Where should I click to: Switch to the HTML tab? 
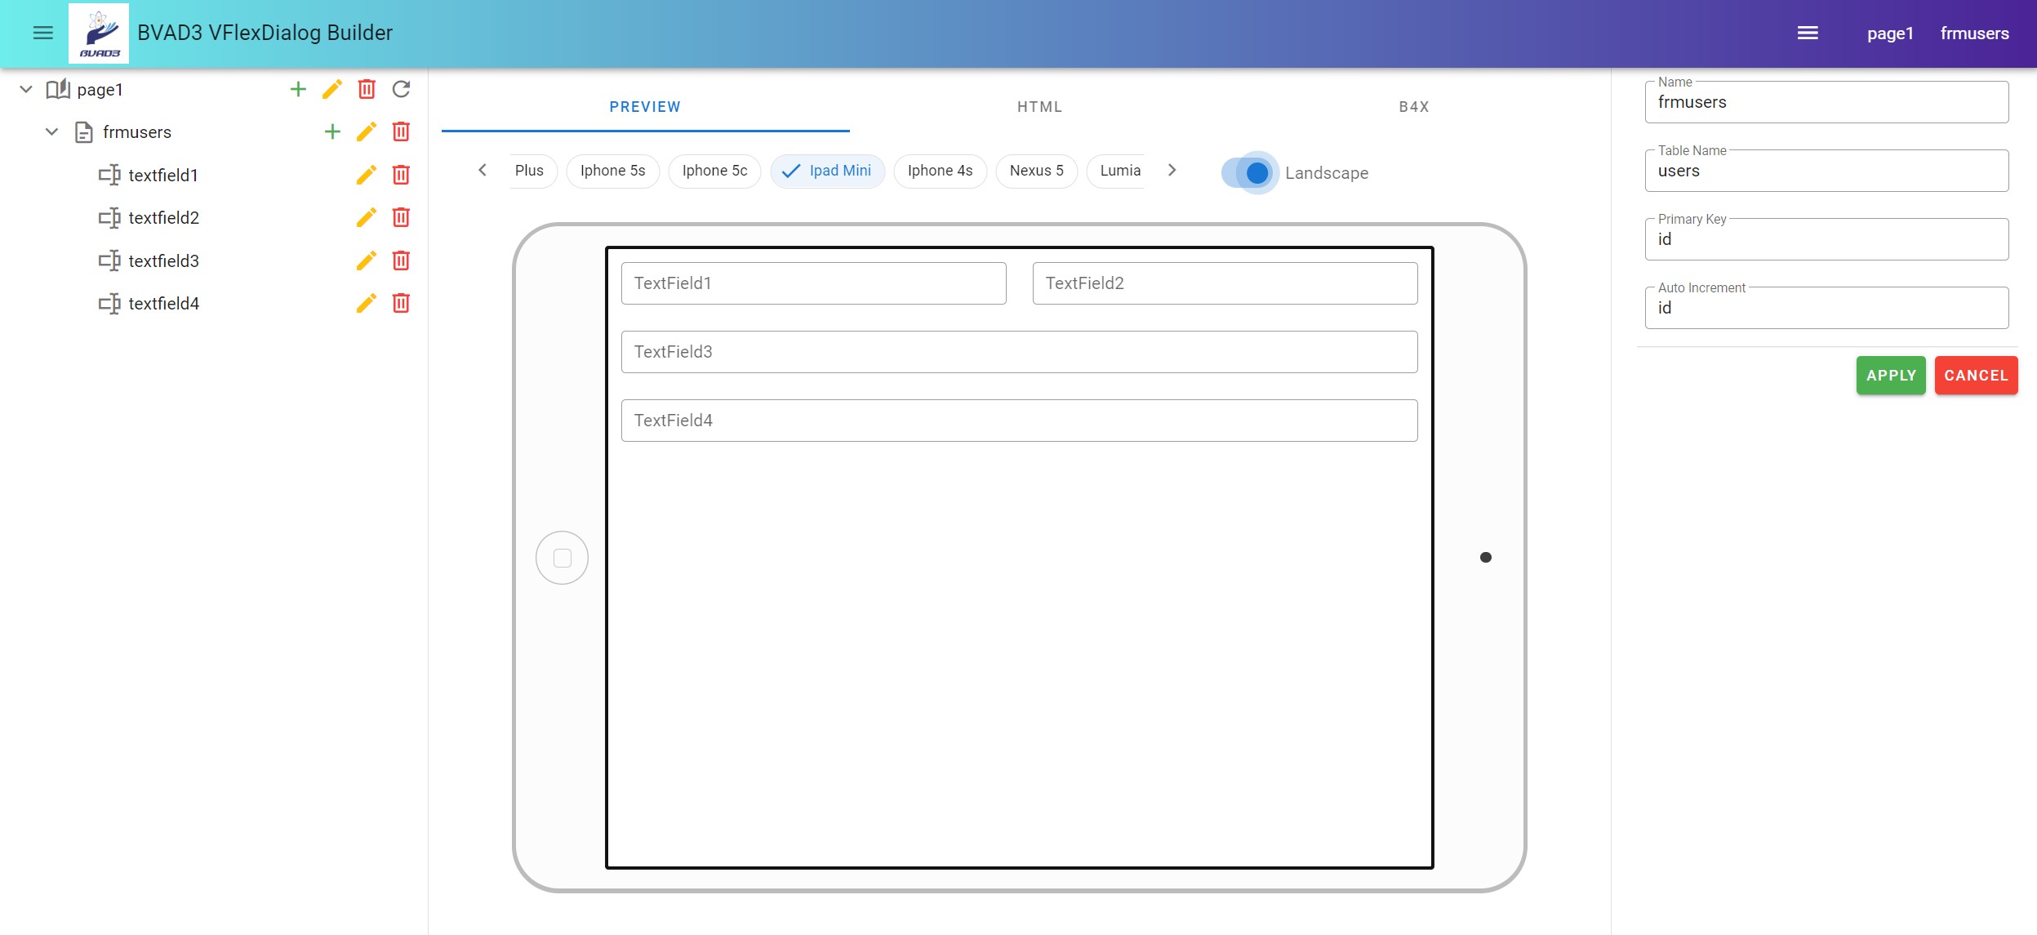point(1039,107)
